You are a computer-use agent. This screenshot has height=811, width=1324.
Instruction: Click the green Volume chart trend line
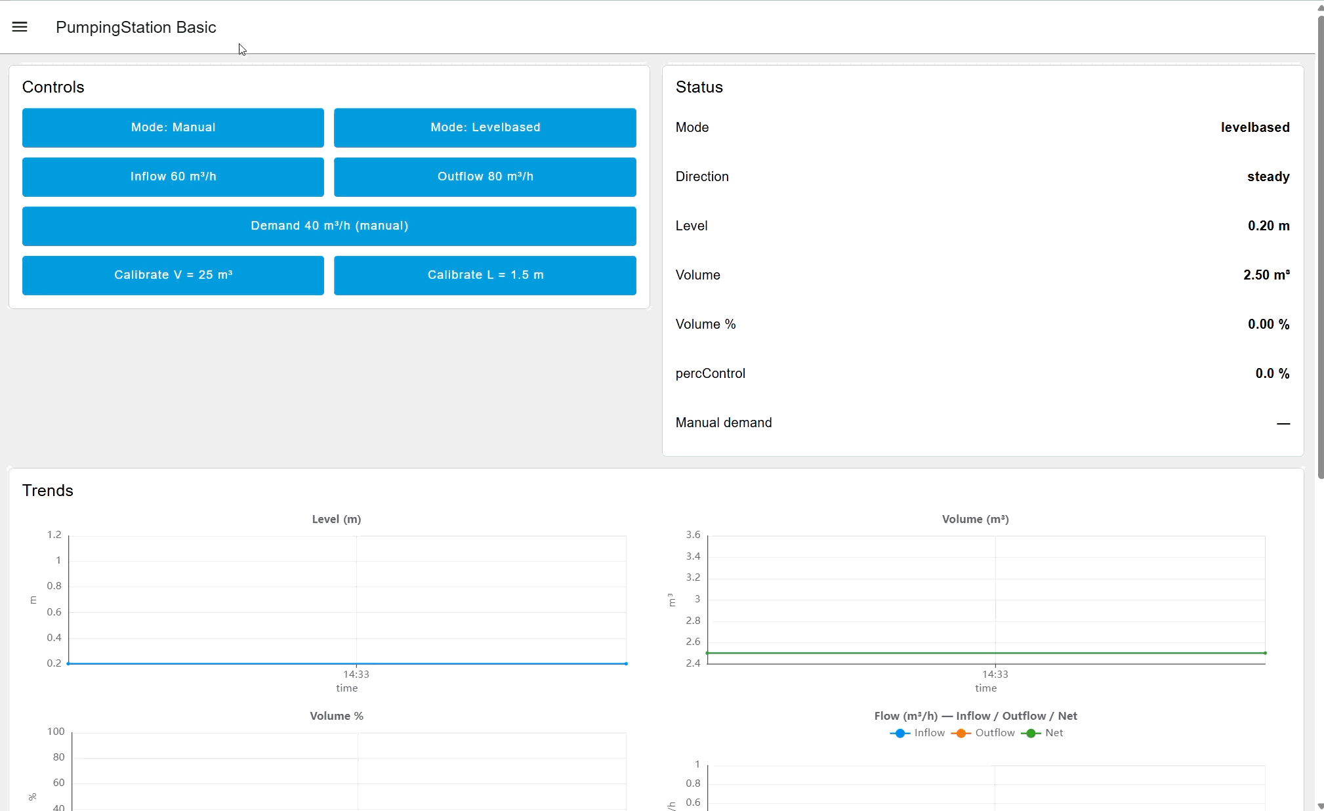coord(986,653)
